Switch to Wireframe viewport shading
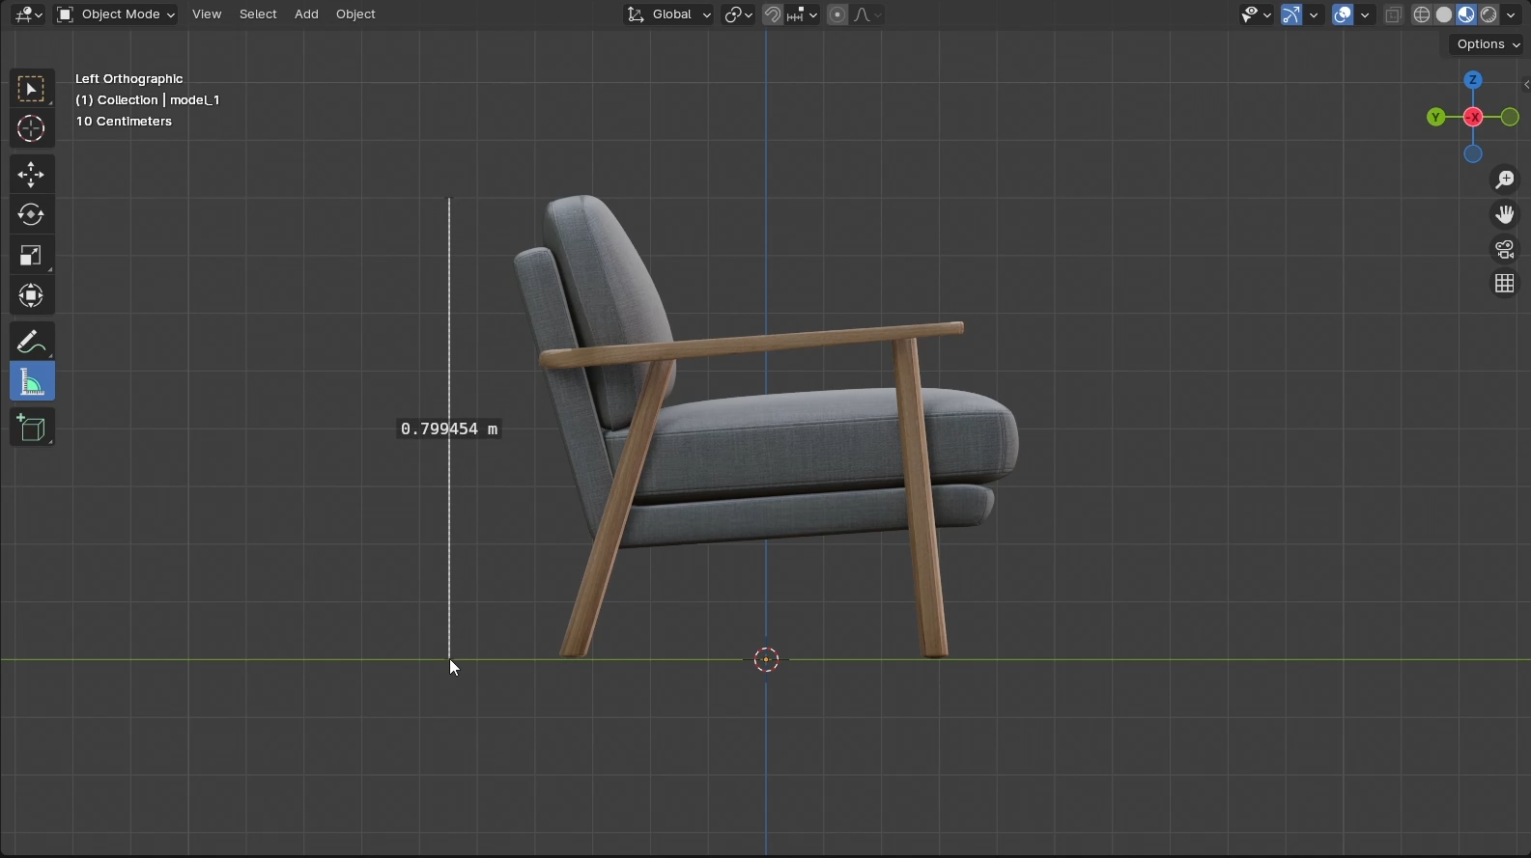Screen dimensions: 1531x858 (1422, 14)
